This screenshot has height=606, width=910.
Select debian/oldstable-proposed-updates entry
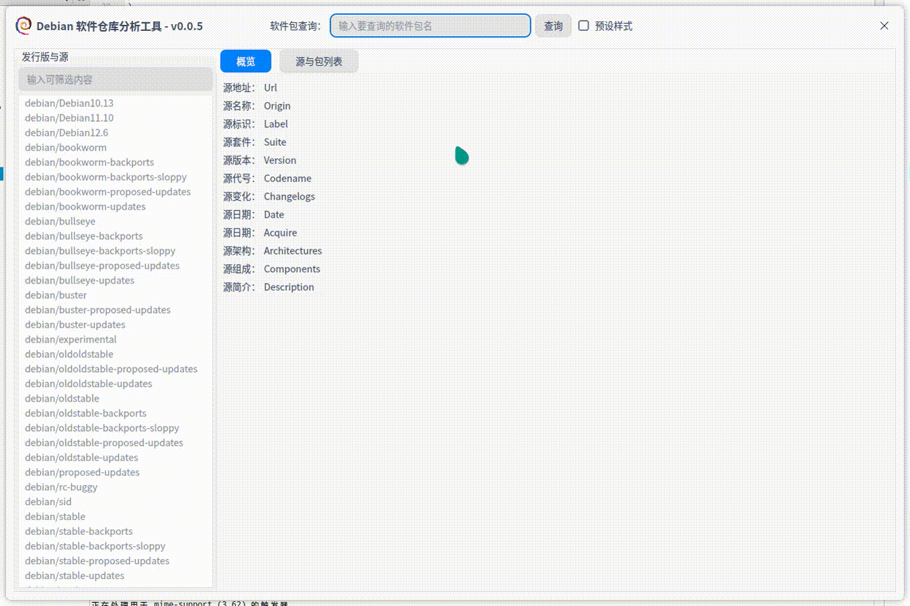pyautogui.click(x=116, y=443)
